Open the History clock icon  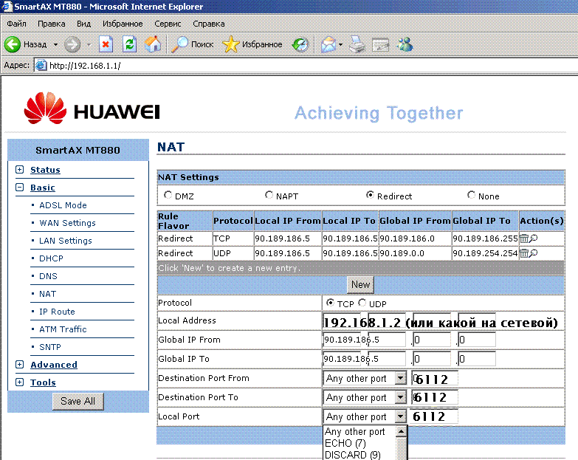300,44
